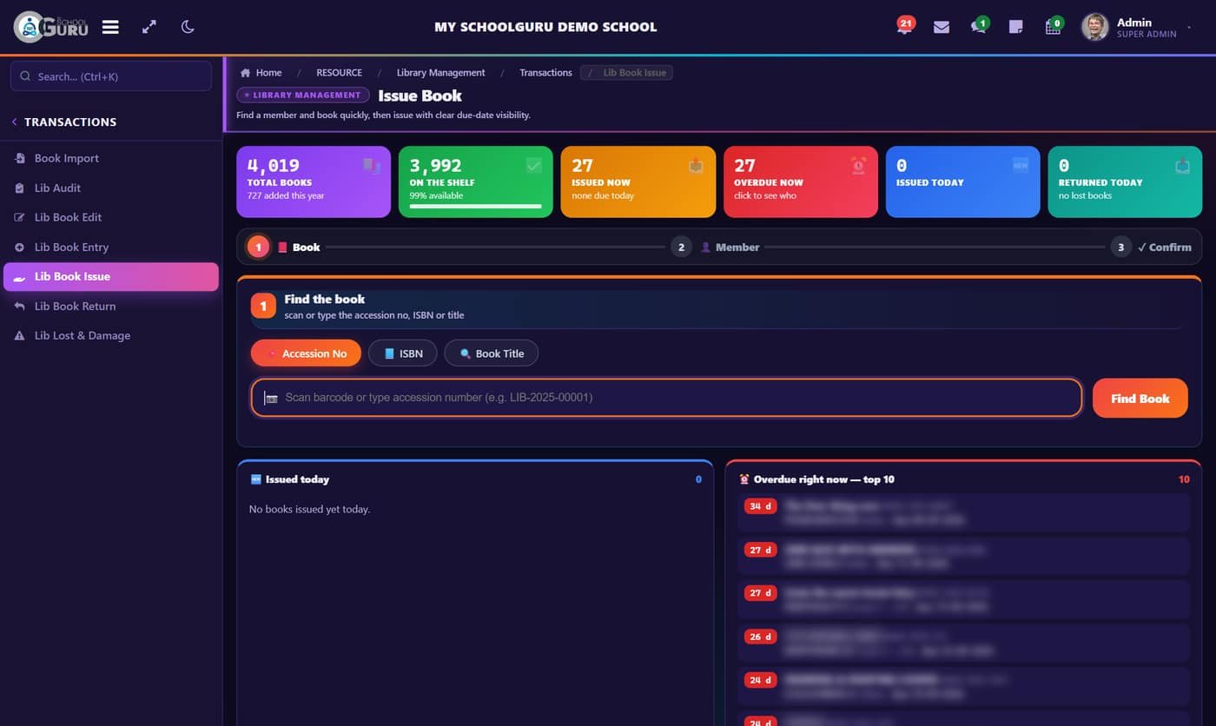Screen dimensions: 1216x726
Task: Click the Transactions breadcrumb
Action: (545, 73)
